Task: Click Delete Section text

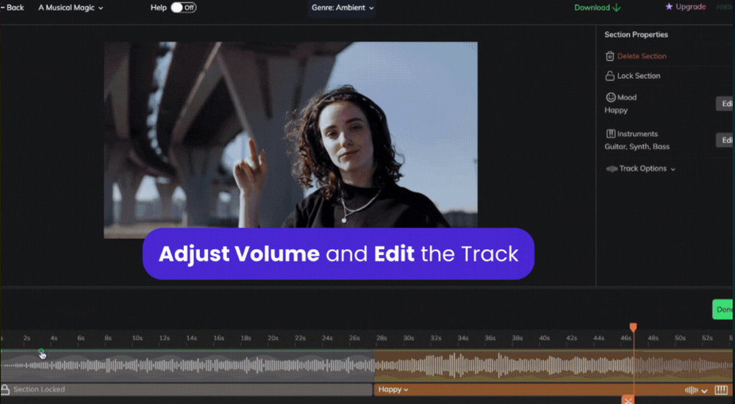Action: [642, 56]
